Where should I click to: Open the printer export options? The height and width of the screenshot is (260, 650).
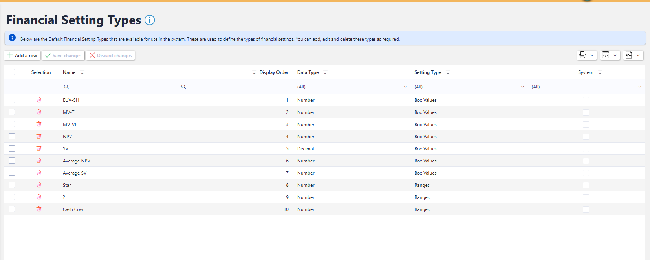point(586,55)
